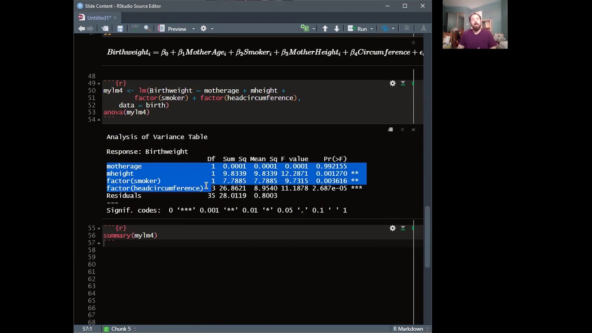
Task: Run the summary(mylm4) chunk
Action: pos(413,228)
